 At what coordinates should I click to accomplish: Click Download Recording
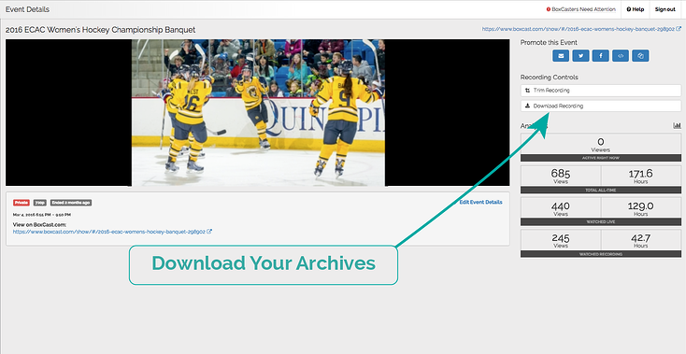601,106
